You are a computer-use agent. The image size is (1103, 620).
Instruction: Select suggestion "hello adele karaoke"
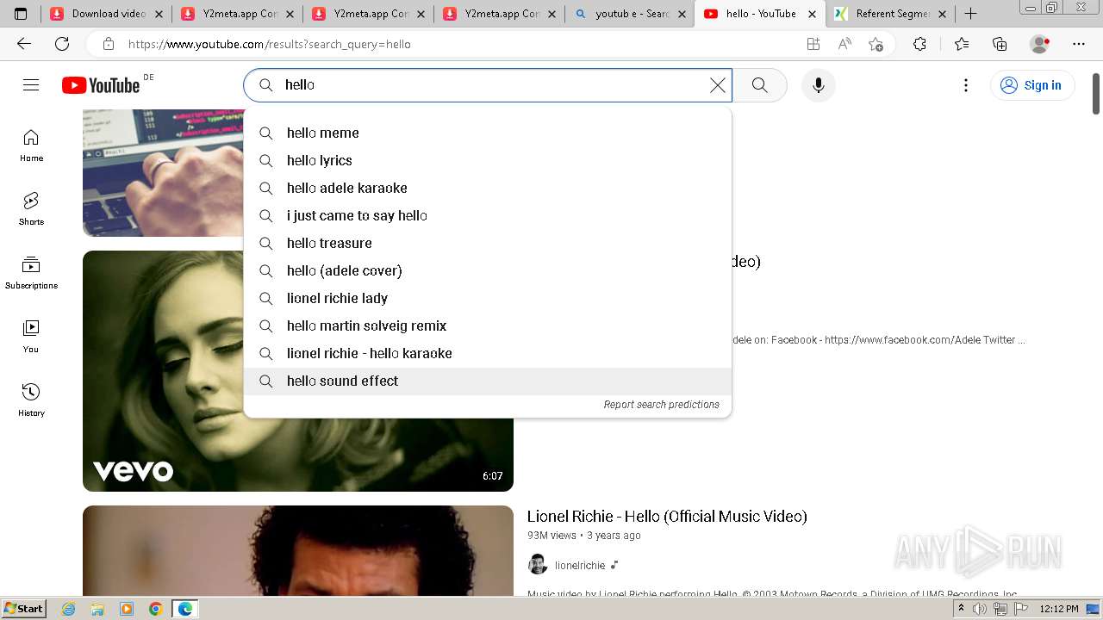pyautogui.click(x=488, y=188)
